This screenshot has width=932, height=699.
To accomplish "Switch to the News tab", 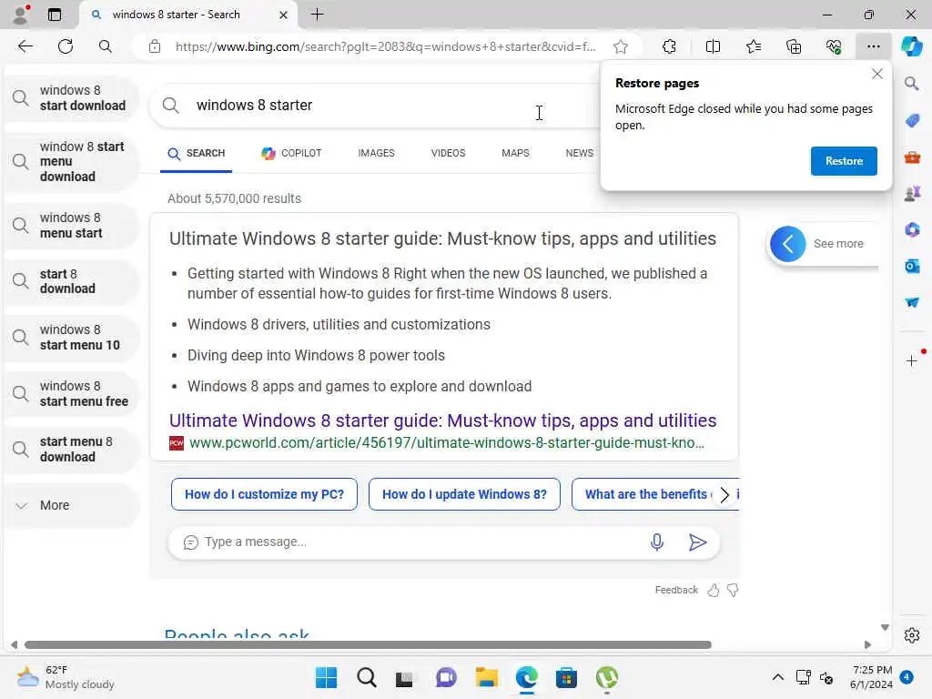I will click(x=580, y=153).
